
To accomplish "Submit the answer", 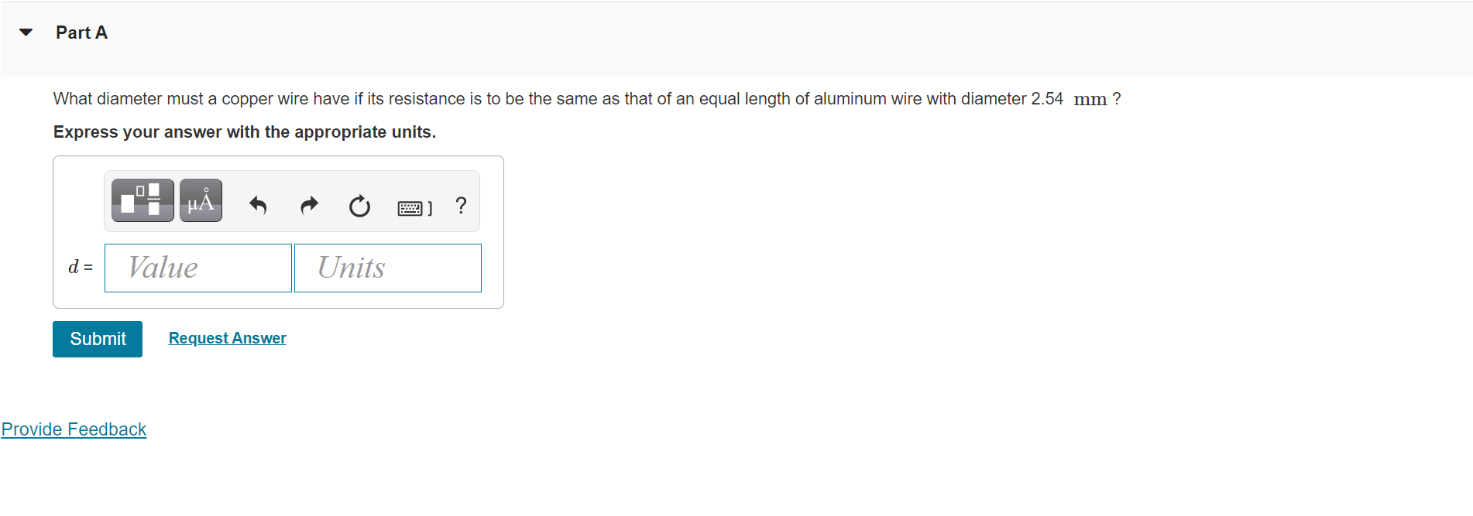I will point(97,339).
